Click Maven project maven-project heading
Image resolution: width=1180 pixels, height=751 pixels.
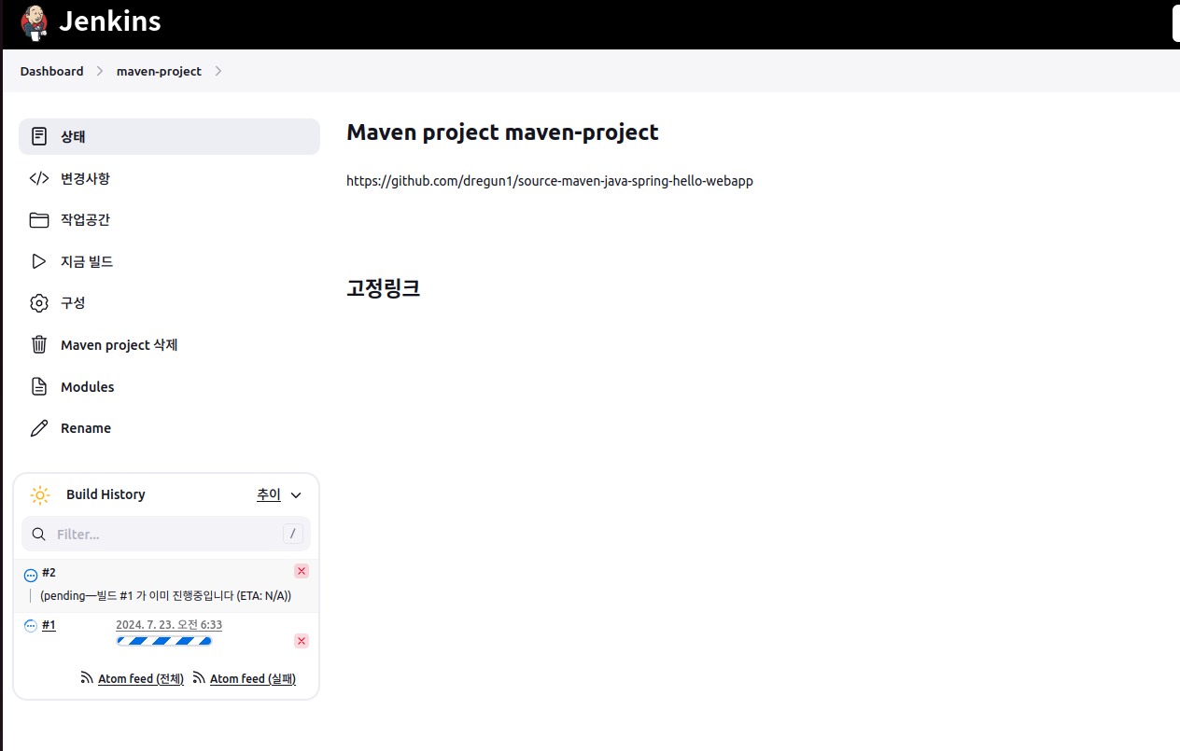(502, 132)
